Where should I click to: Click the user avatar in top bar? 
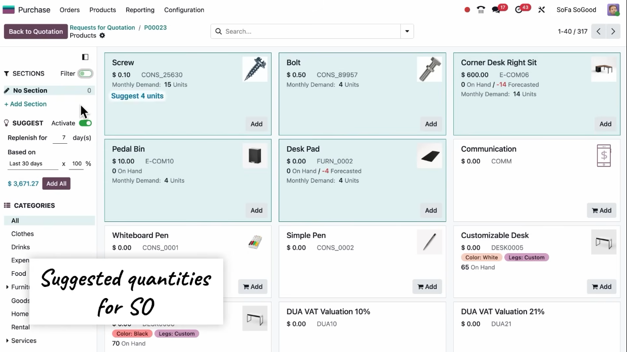613,10
